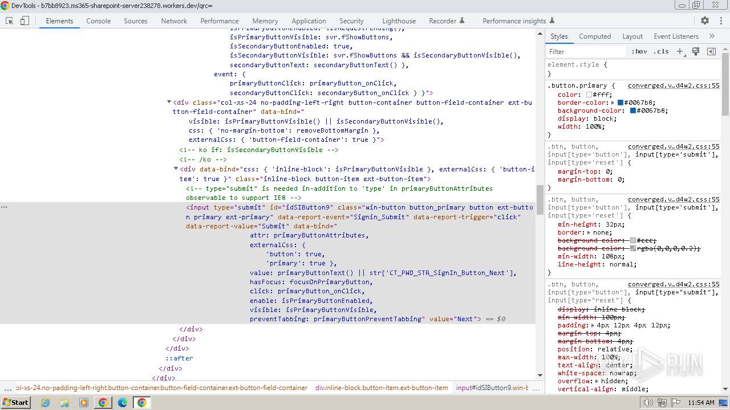
Task: Toggle element state with the :hov button
Action: [x=639, y=51]
